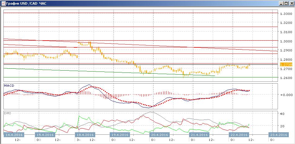
Task: Click the 1.3100 price axis label
Action: coord(286,32)
